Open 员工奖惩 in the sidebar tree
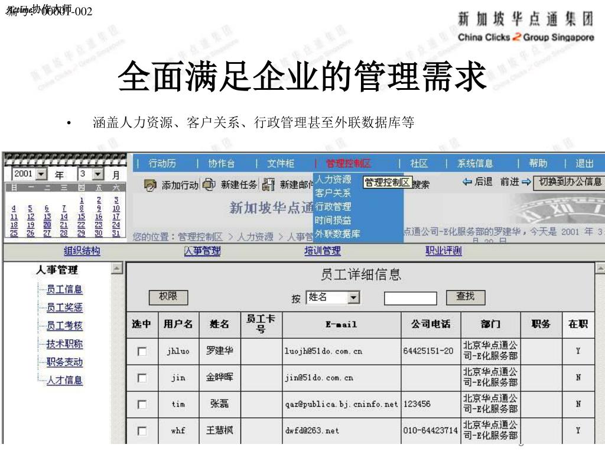The width and height of the screenshot is (605, 454). [x=64, y=307]
